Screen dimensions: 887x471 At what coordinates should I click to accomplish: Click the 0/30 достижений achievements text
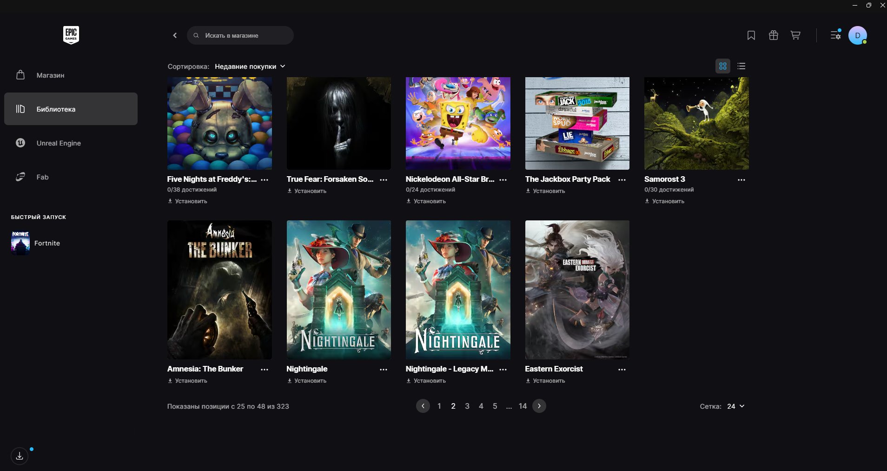[669, 190]
